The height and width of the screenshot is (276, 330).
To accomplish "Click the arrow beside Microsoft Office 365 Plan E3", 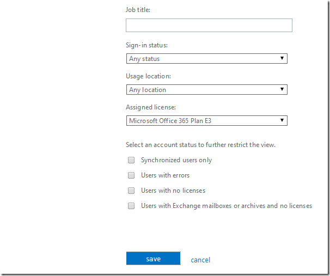I will 282,121.
